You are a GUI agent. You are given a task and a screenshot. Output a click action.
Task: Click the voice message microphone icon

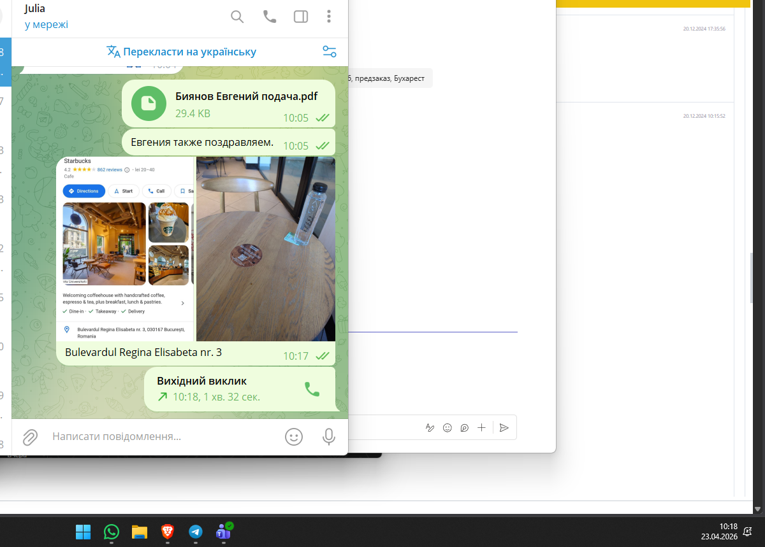tap(329, 436)
